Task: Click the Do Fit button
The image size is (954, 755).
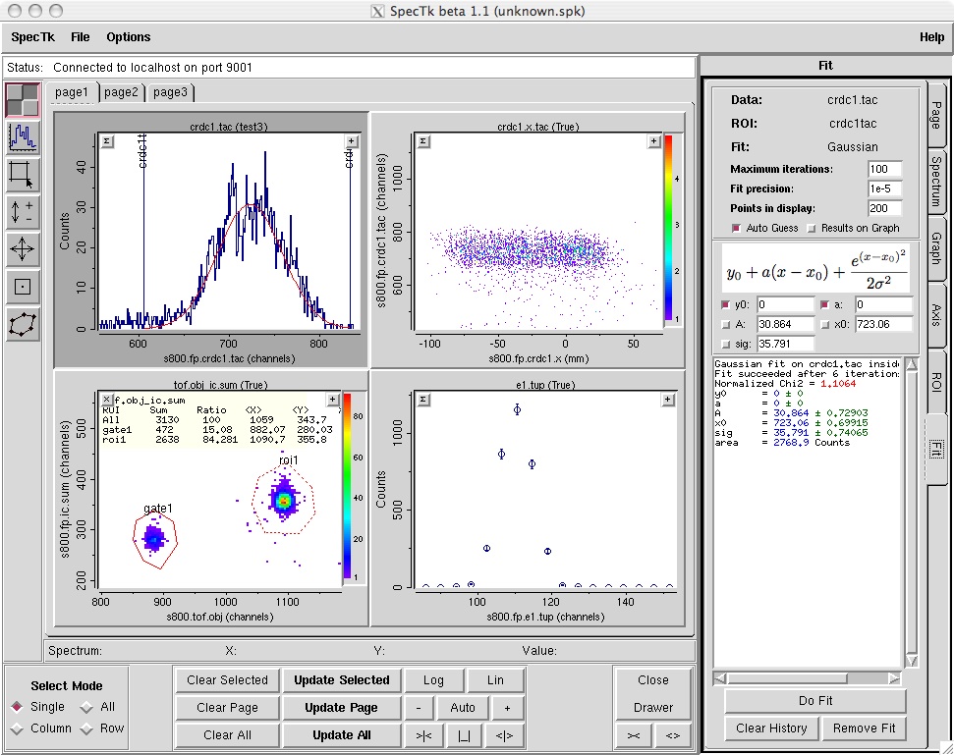Action: pos(814,701)
